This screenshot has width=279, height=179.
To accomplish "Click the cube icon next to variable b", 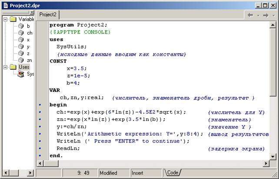I will click(x=21, y=26).
